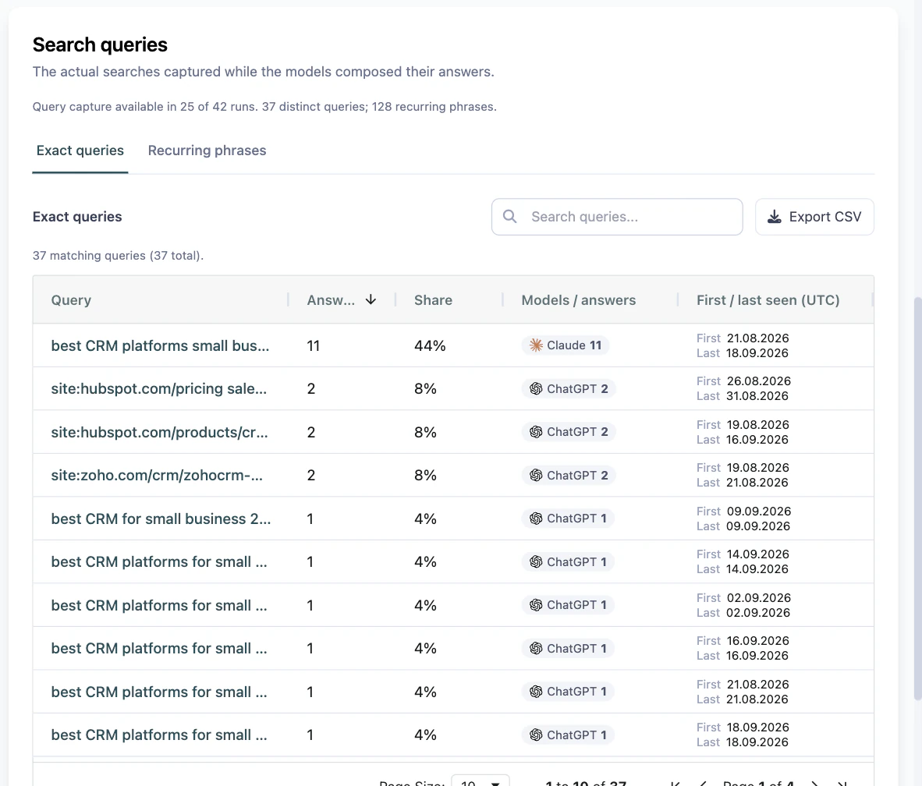Open query 'site:zoho.com/crm/zohocrm-...'
Image resolution: width=922 pixels, height=786 pixels.
157,475
